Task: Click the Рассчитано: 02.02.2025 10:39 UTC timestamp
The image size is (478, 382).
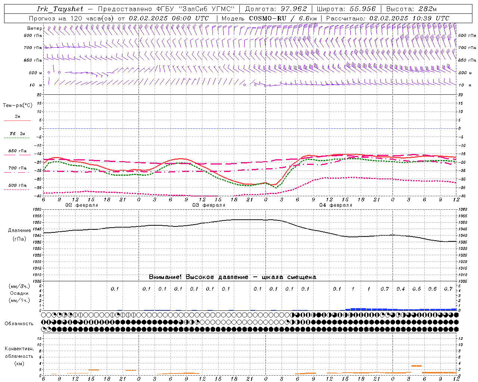Action: pos(388,18)
